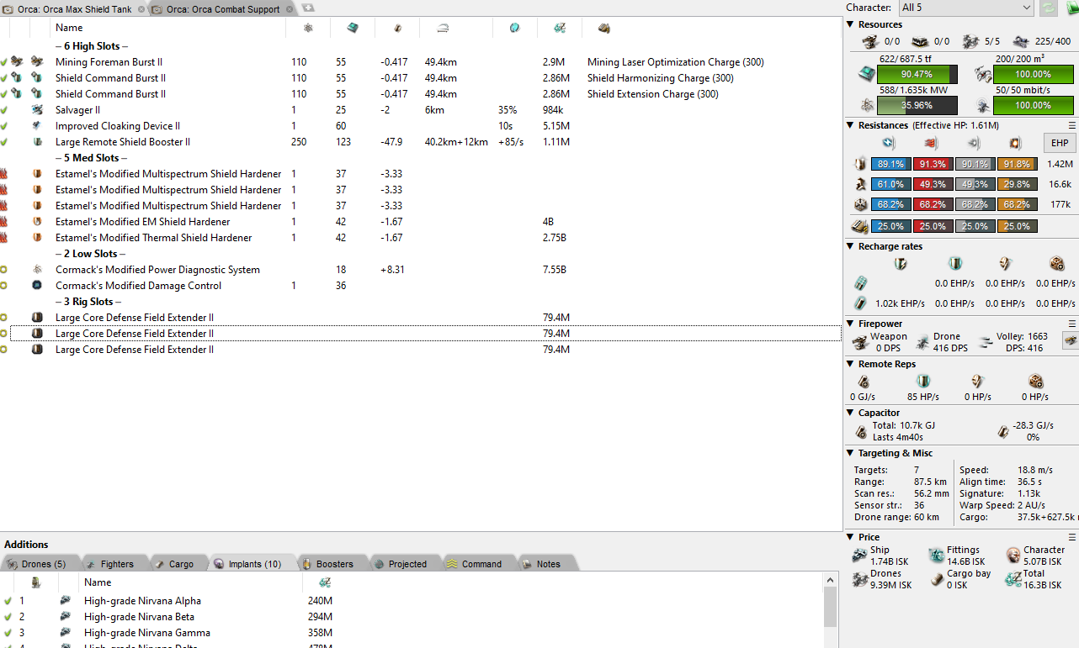Click the add new fit tab button
This screenshot has height=648, width=1079.
coord(308,8)
